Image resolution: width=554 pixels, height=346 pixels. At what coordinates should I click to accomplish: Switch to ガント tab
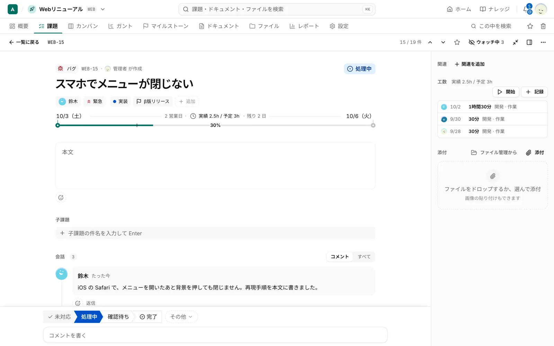coord(120,26)
